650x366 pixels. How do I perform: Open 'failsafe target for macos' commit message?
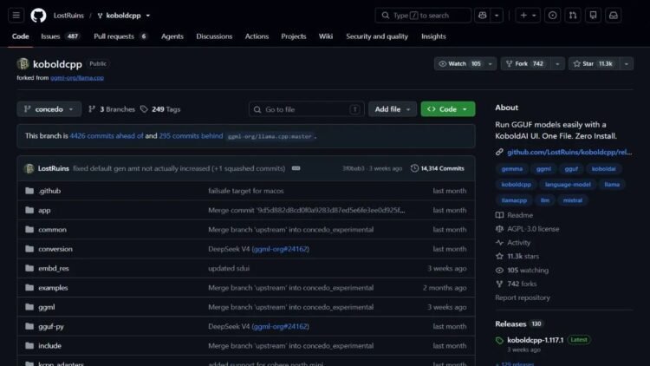coord(246,191)
